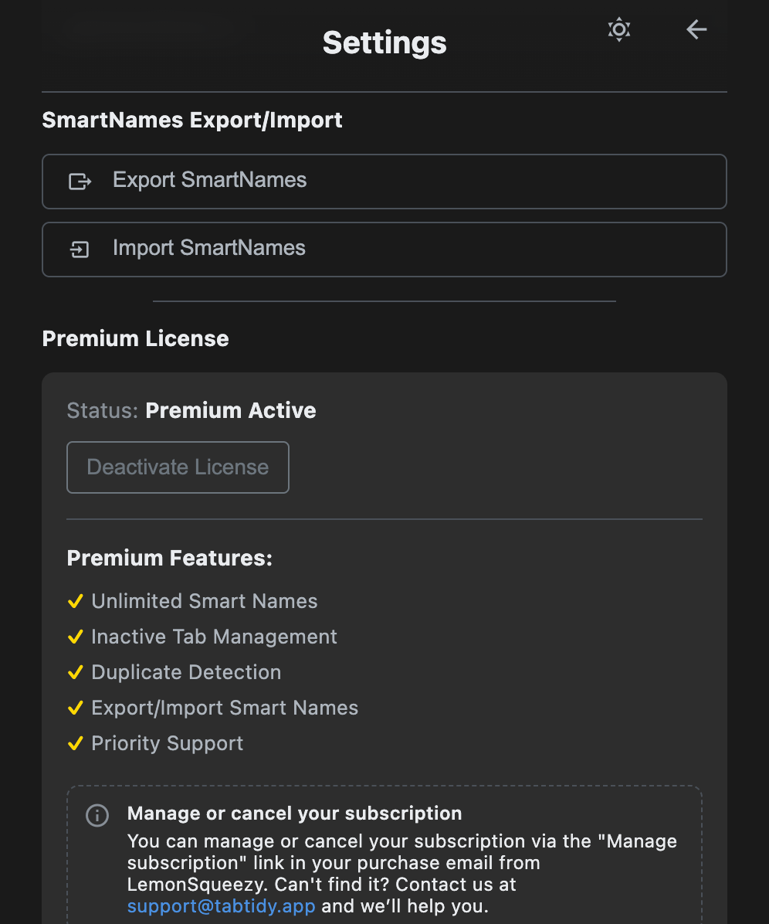This screenshot has height=924, width=769.
Task: Click the checkmark beside Duplicate Detection
Action: (76, 672)
